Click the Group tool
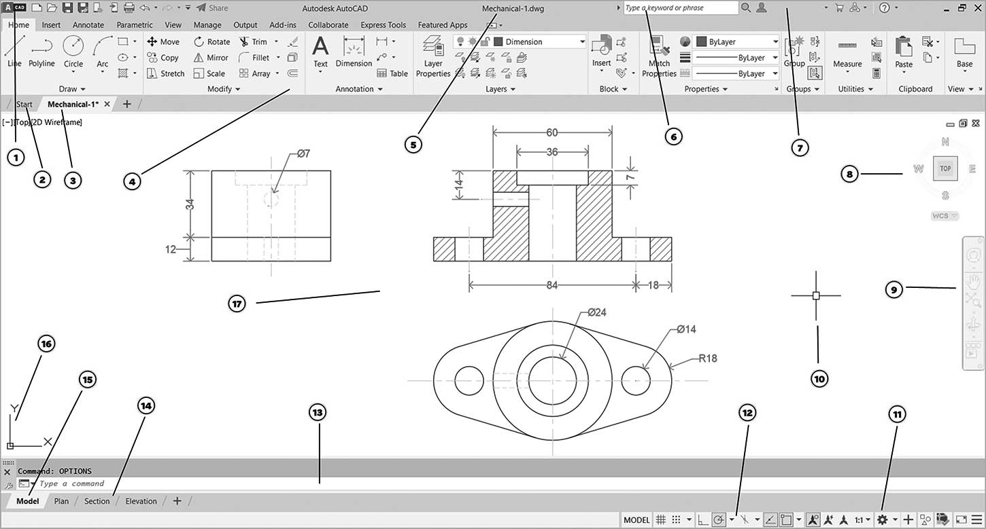The height and width of the screenshot is (529, 986). (794, 52)
